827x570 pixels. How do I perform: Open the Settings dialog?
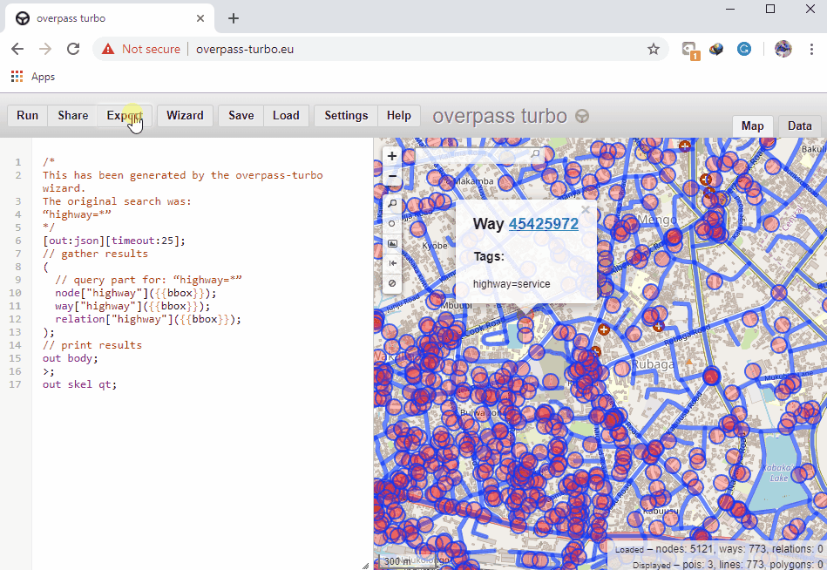(x=346, y=116)
